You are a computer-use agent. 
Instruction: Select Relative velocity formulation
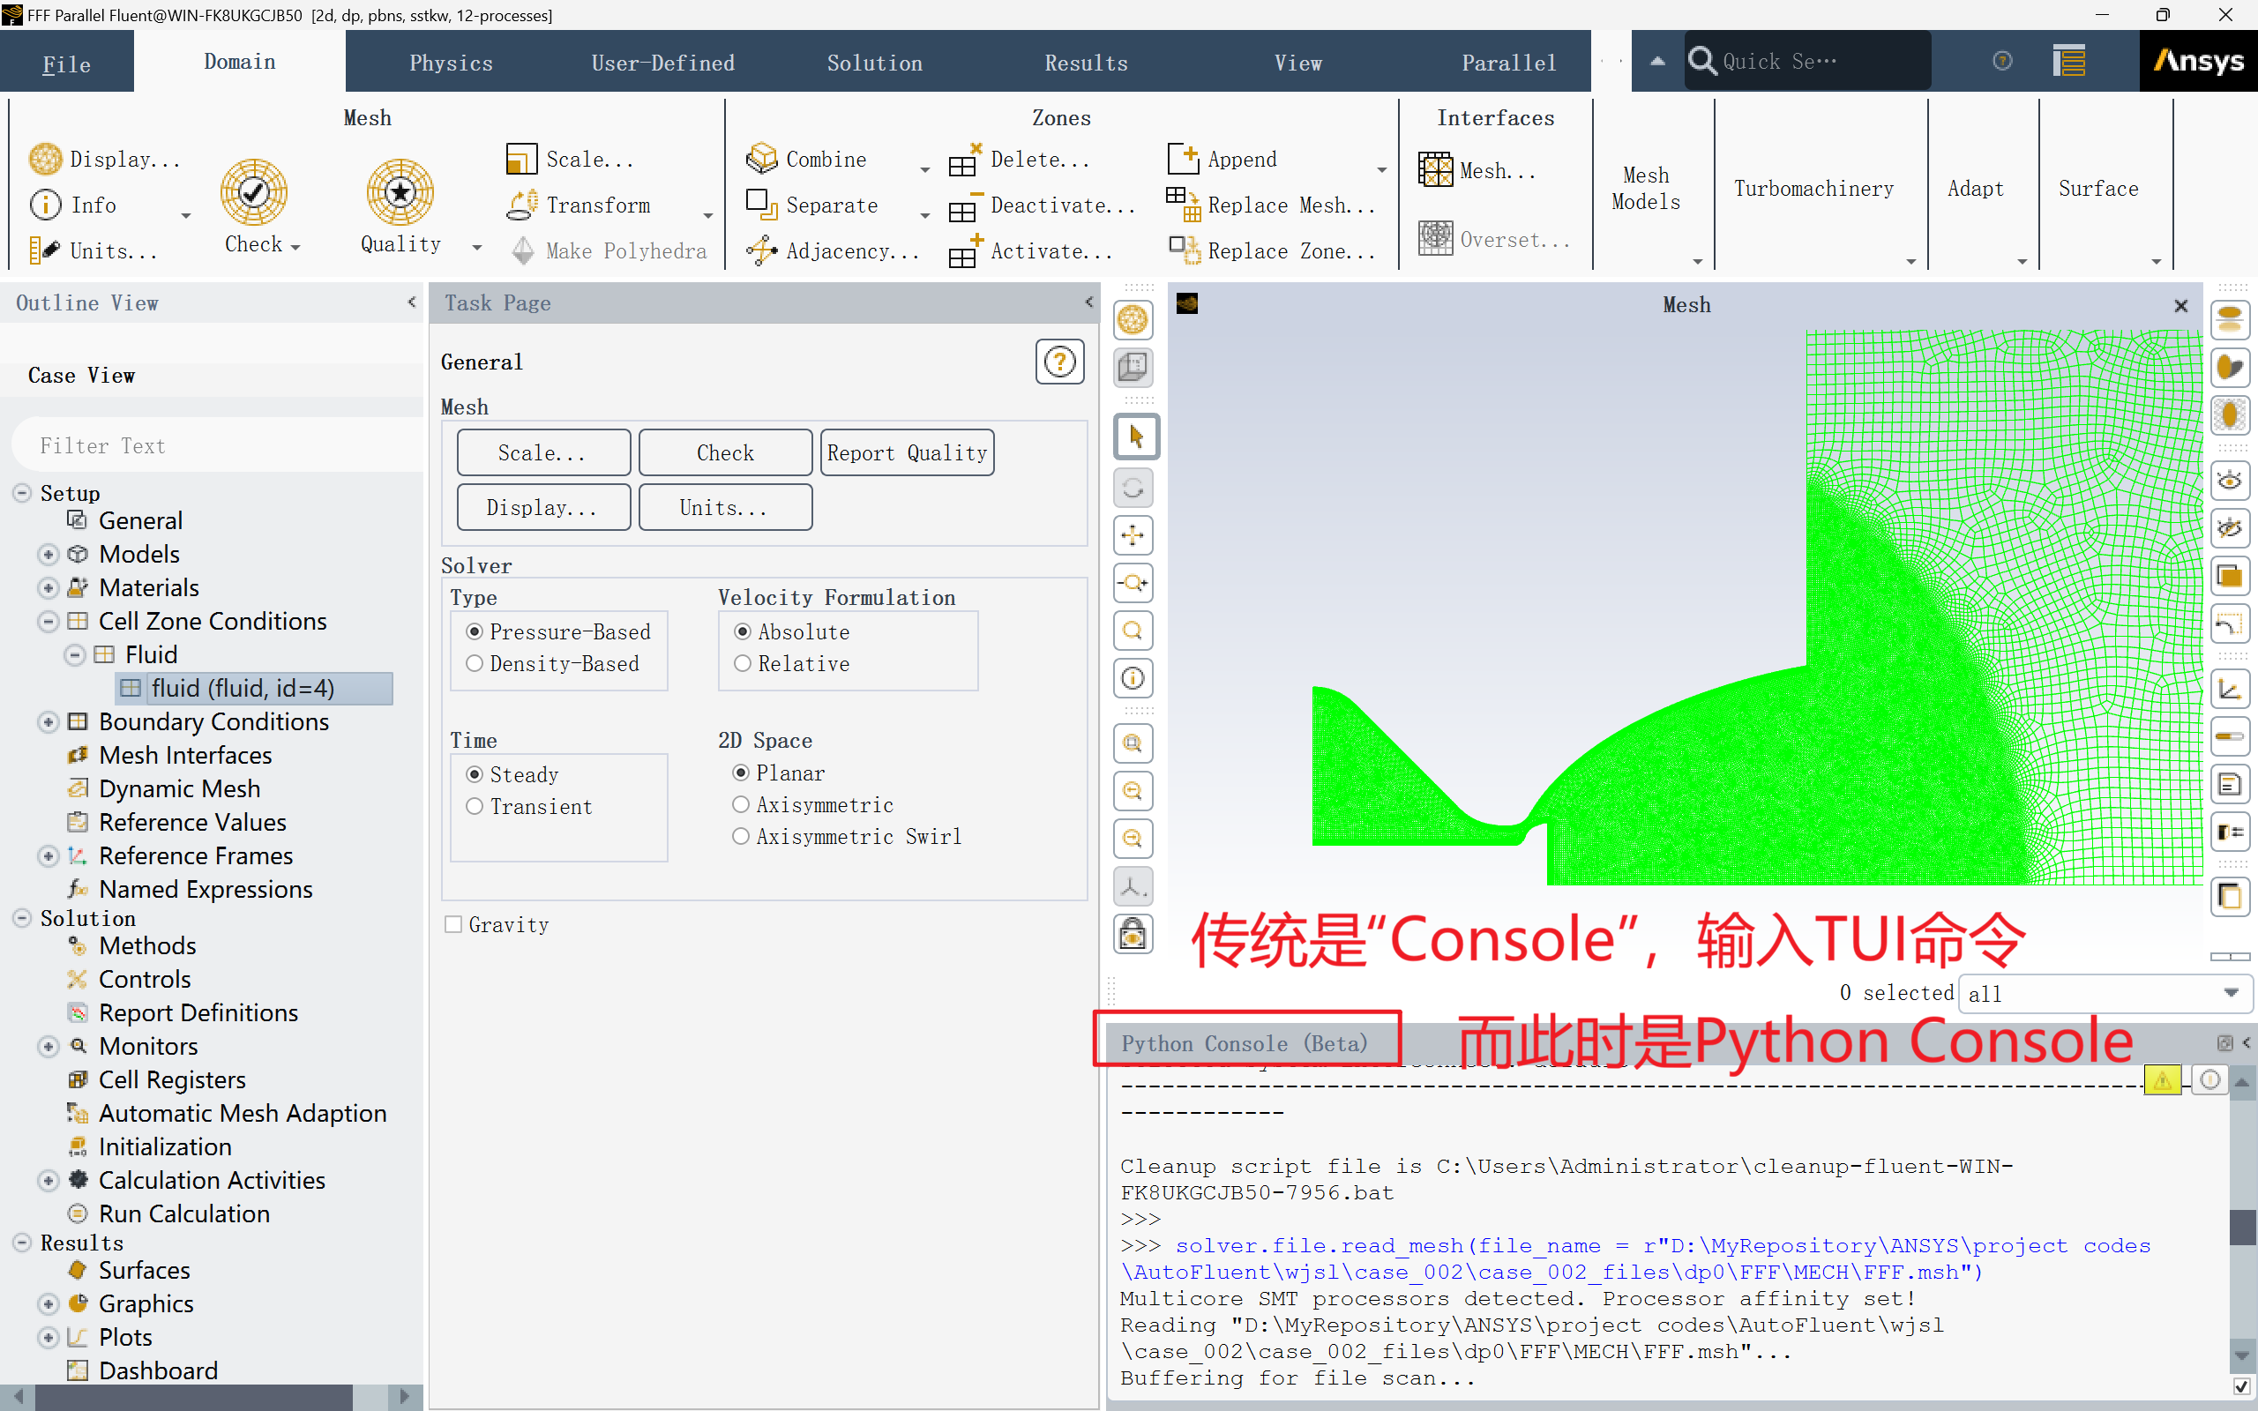pyautogui.click(x=743, y=664)
